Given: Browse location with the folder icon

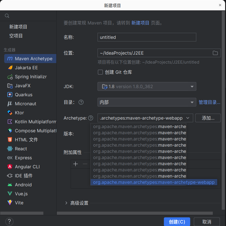Looking at the screenshot, I should click(215, 53).
